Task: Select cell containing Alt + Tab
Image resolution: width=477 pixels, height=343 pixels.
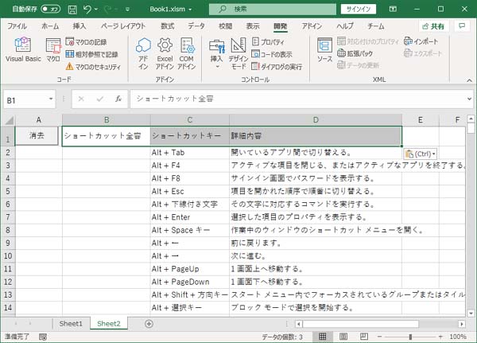Action: tap(189, 153)
